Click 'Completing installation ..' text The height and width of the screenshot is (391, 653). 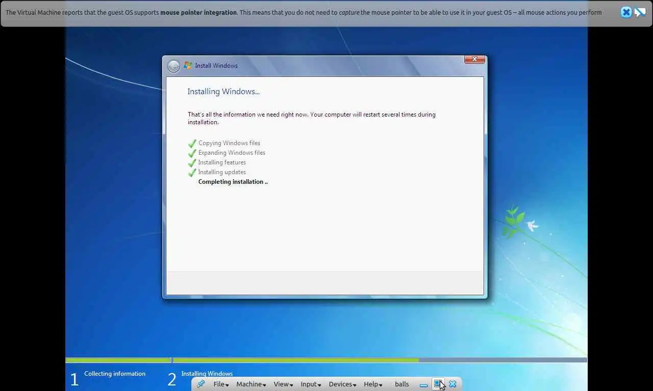(x=233, y=182)
